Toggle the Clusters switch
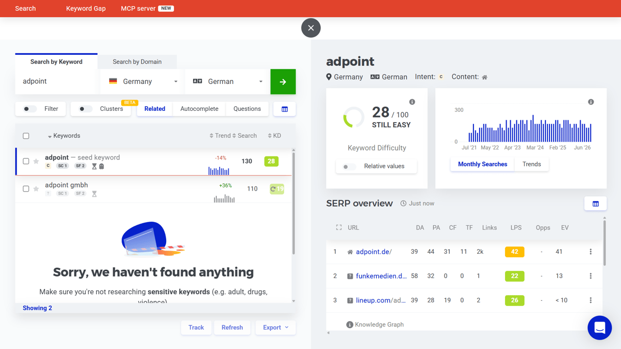The image size is (621, 349). [x=86, y=109]
